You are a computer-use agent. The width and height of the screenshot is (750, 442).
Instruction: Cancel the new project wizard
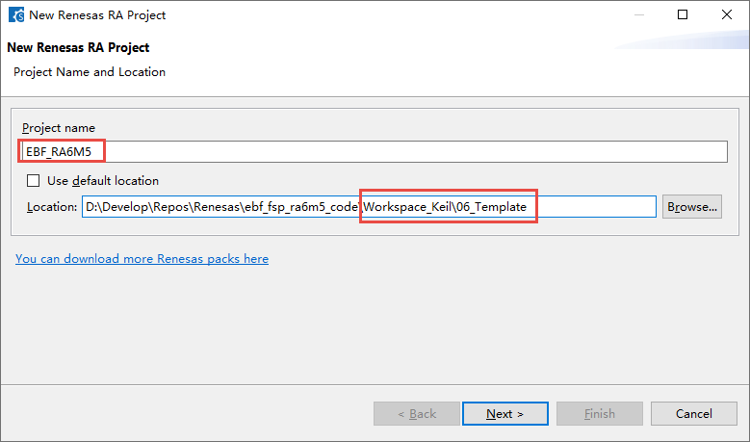click(x=693, y=414)
